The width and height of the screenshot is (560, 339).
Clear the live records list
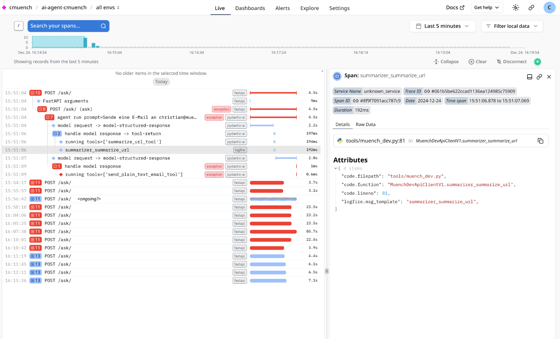[x=478, y=62]
